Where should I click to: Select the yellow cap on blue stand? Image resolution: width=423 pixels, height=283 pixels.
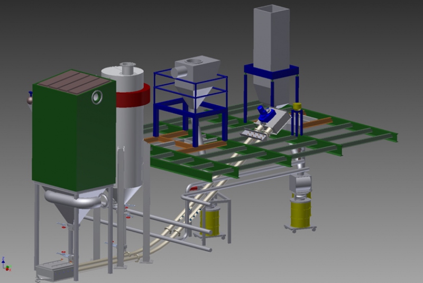tap(297, 106)
